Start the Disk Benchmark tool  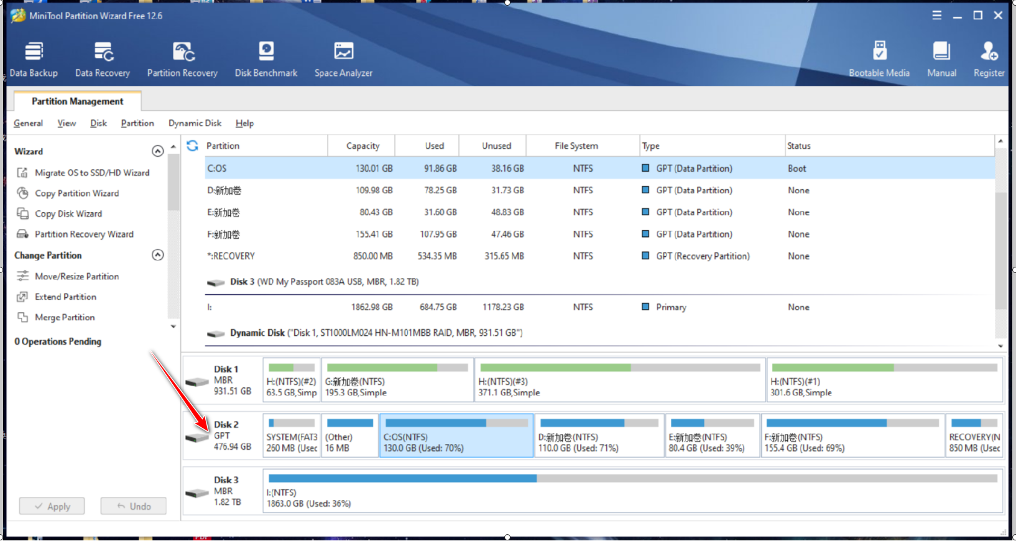pos(266,60)
